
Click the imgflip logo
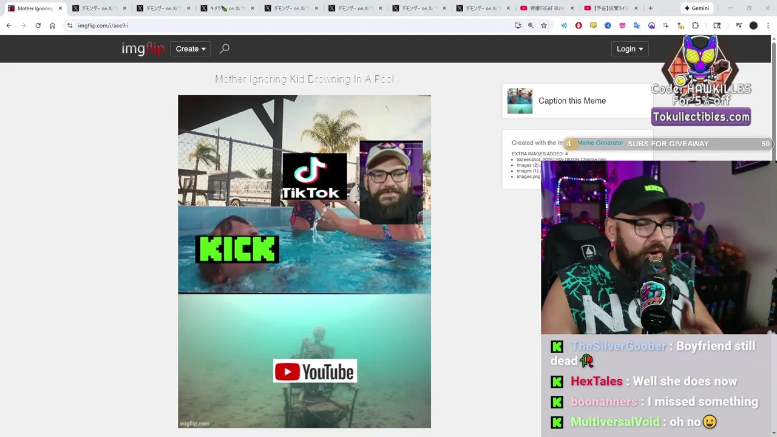(x=143, y=49)
